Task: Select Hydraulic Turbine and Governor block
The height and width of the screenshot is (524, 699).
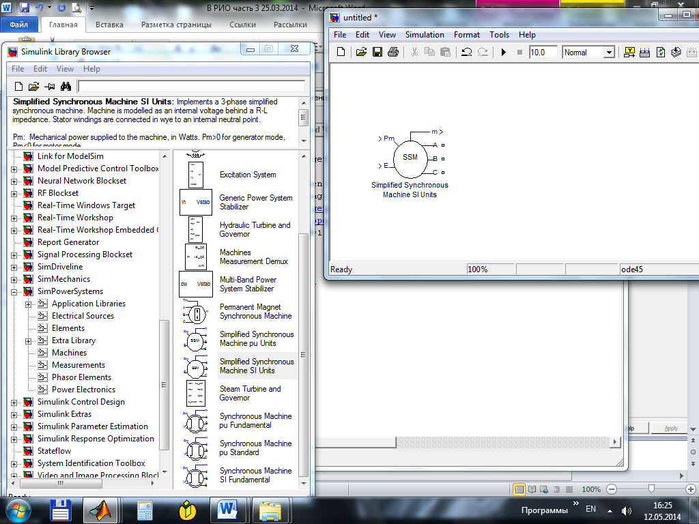Action: click(255, 229)
